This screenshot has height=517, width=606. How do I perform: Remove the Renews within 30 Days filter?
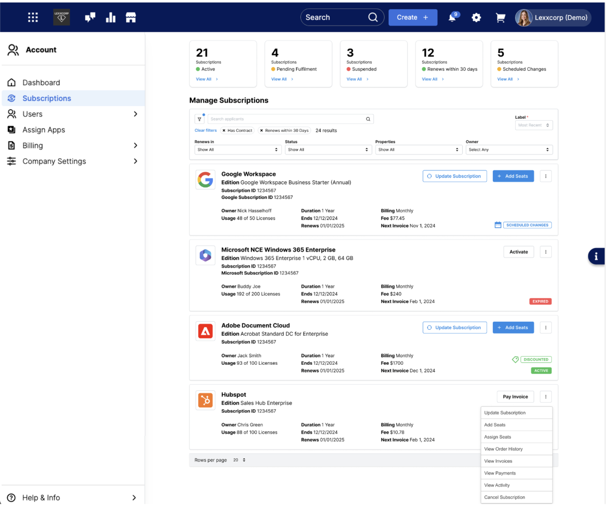[261, 131]
